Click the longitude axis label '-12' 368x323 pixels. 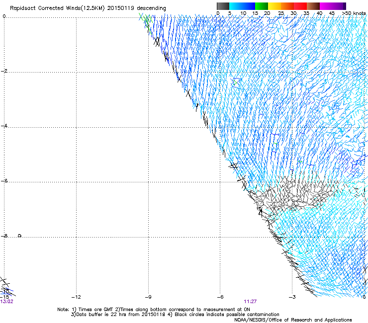76,297
